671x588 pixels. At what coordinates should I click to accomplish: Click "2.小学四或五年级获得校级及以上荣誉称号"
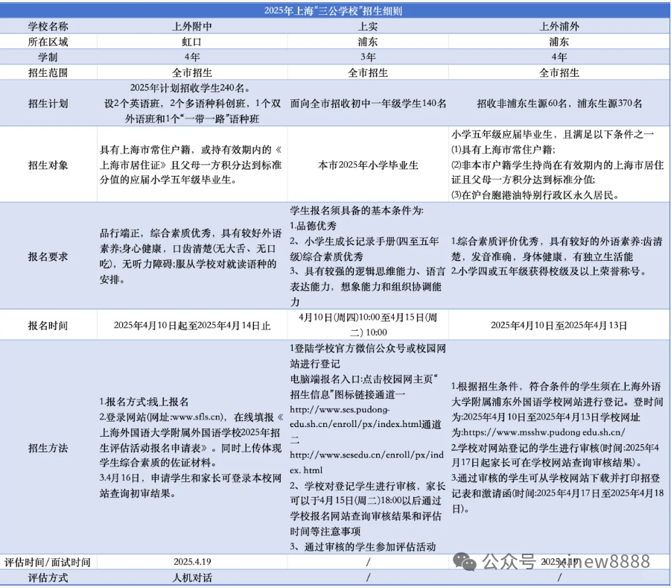(x=548, y=271)
